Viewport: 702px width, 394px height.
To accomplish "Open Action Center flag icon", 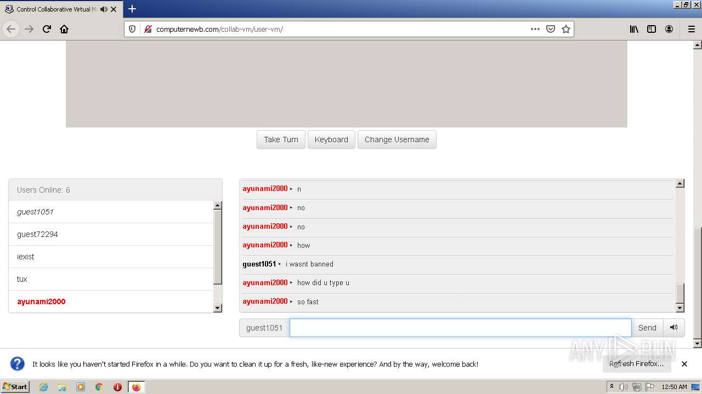I will [x=650, y=387].
